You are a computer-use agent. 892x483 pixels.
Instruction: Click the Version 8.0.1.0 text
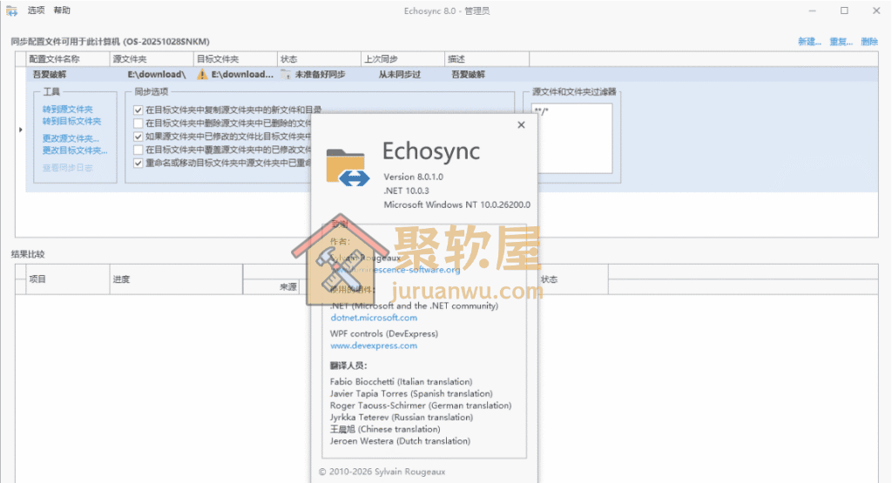414,177
